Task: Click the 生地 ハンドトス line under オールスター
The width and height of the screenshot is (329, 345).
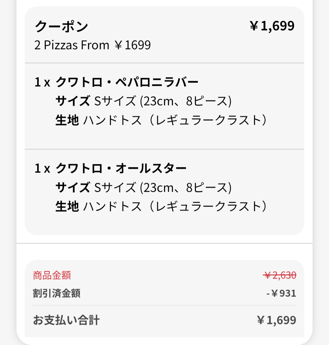Action: coord(161,207)
